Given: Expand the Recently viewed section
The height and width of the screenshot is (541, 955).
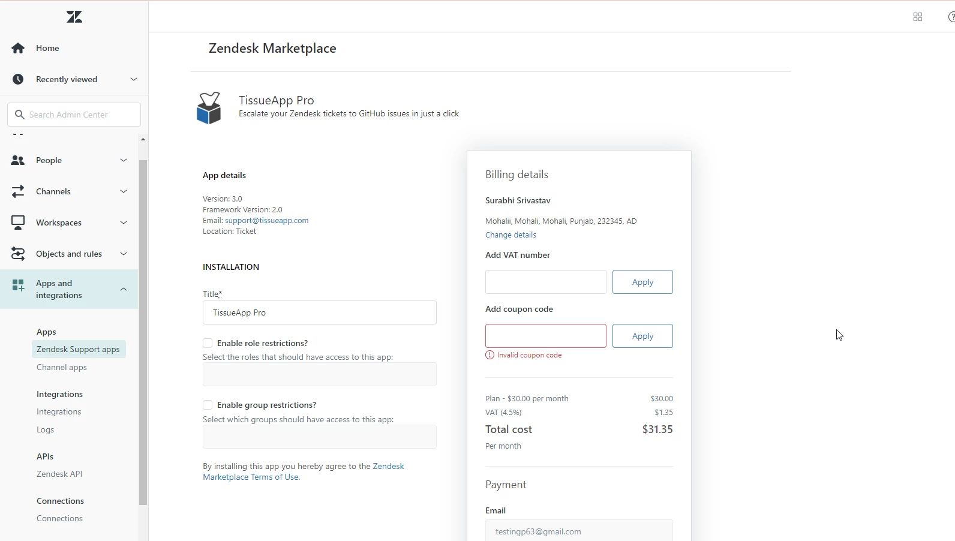Looking at the screenshot, I should click(134, 79).
